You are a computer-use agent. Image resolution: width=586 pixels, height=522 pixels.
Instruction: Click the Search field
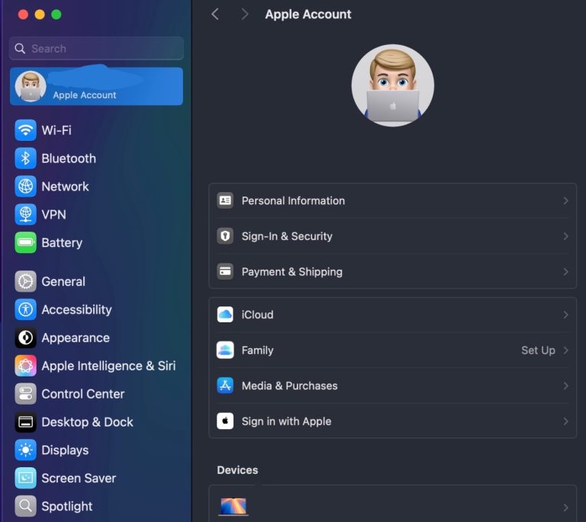tap(97, 49)
